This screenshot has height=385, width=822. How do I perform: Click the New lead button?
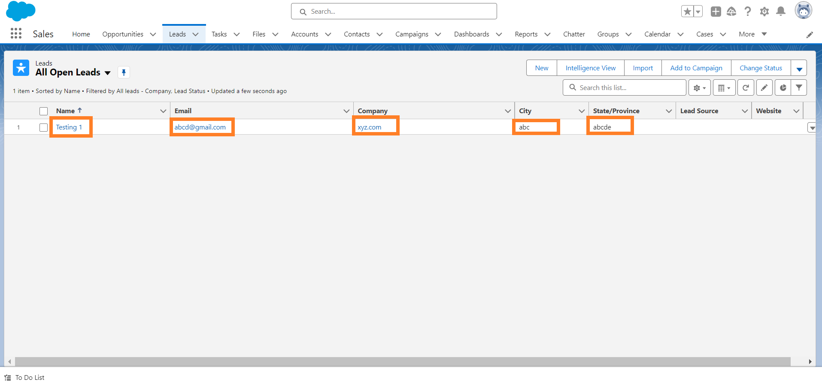coord(541,68)
